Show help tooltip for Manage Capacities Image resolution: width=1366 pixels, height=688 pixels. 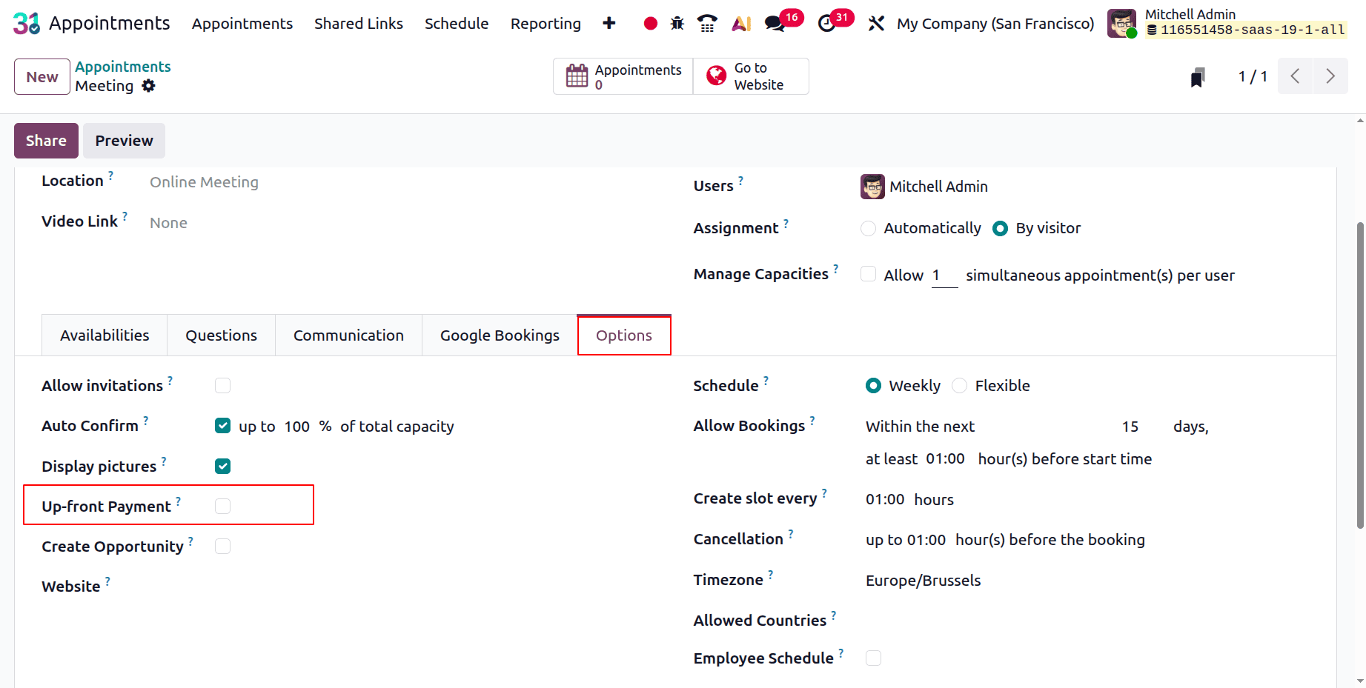click(835, 270)
